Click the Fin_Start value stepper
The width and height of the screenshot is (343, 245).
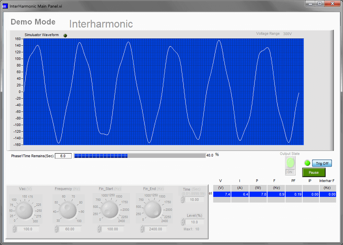pyautogui.click(x=99, y=229)
